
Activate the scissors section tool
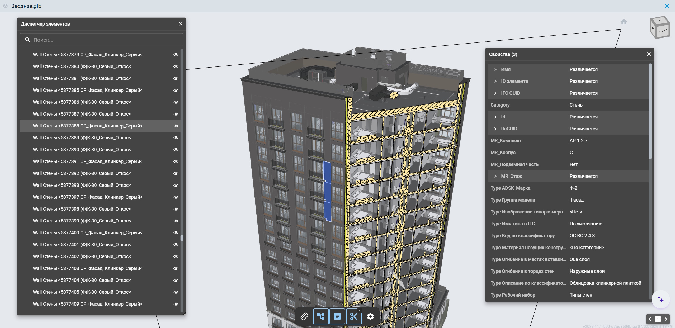tap(354, 316)
